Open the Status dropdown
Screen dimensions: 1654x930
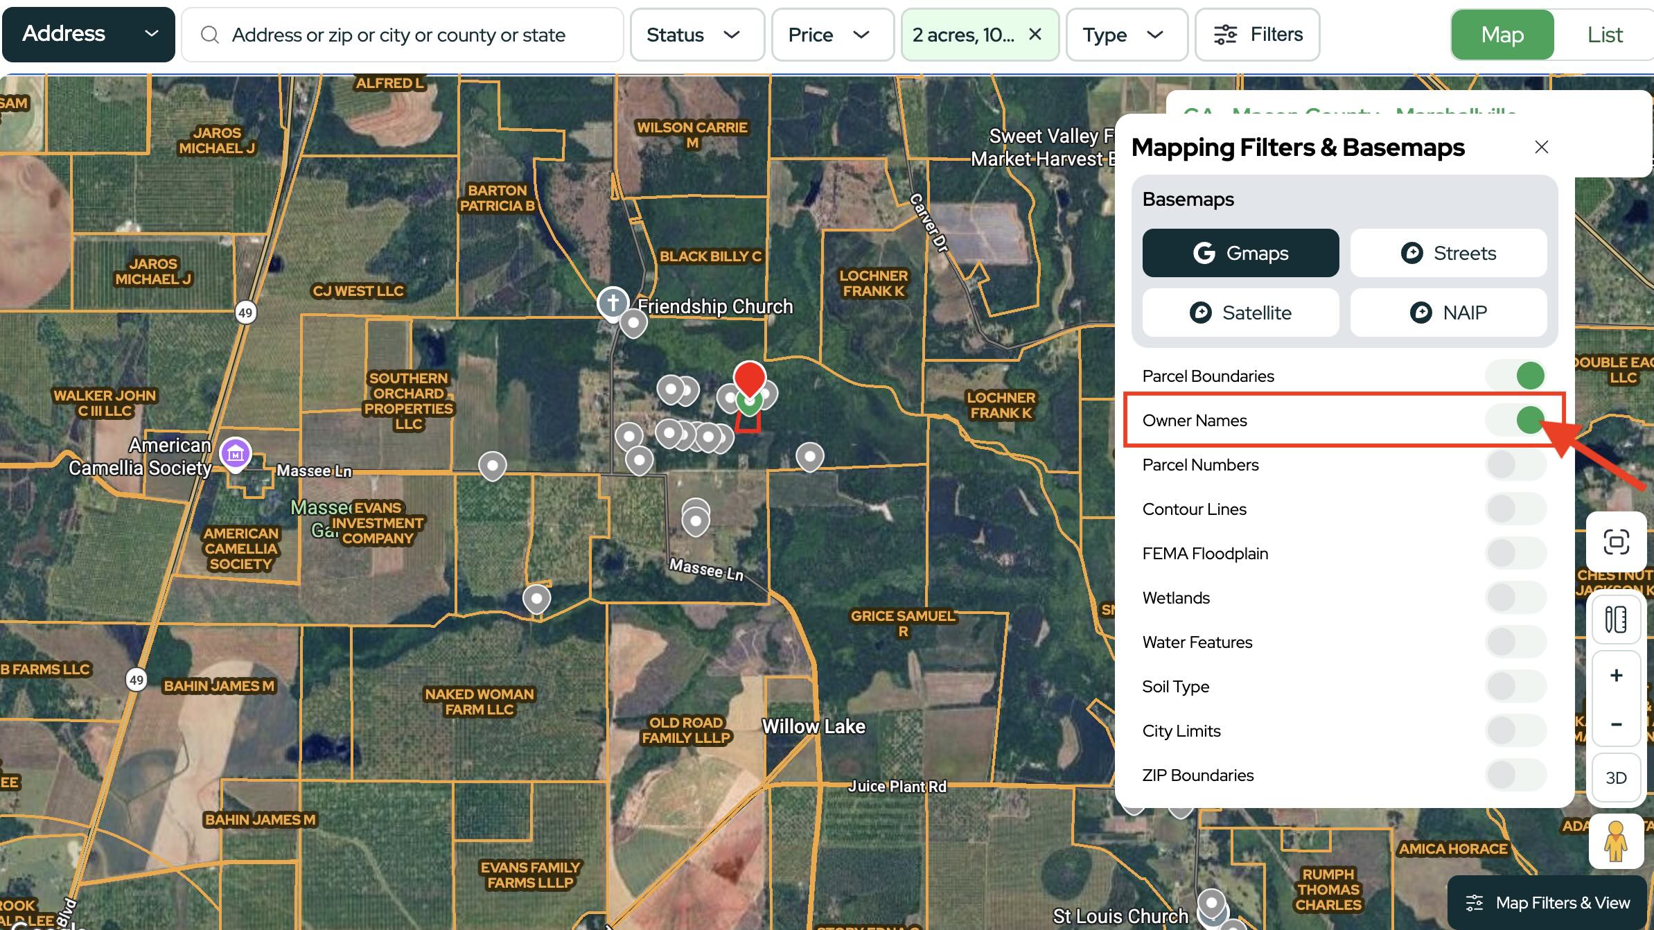(696, 35)
